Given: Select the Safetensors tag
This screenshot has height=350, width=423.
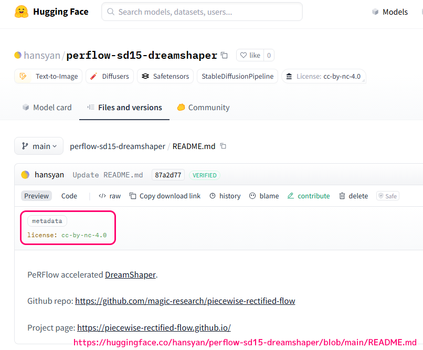Looking at the screenshot, I should point(165,76).
